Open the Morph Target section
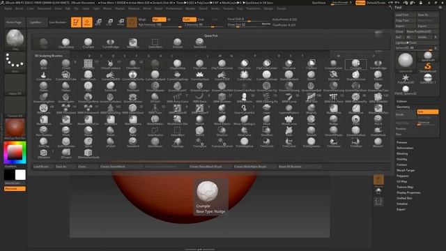The width and height of the screenshot is (446, 251). (x=406, y=170)
